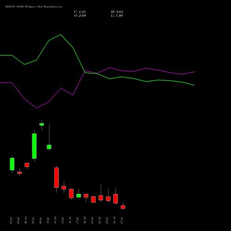Viewport: 231px width, 231px height.
Task: Click the 14 Jul date axis label
Action: pyautogui.click(x=55, y=220)
